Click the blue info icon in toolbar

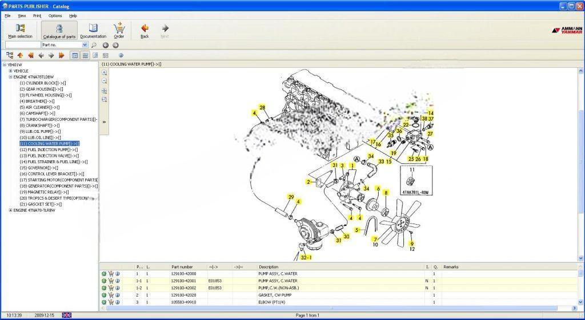coord(121,55)
